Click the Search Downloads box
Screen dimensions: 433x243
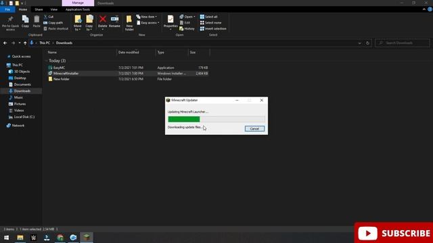pos(403,43)
